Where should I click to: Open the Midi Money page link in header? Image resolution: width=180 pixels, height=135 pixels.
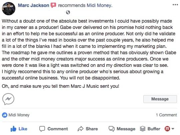pos(99,5)
